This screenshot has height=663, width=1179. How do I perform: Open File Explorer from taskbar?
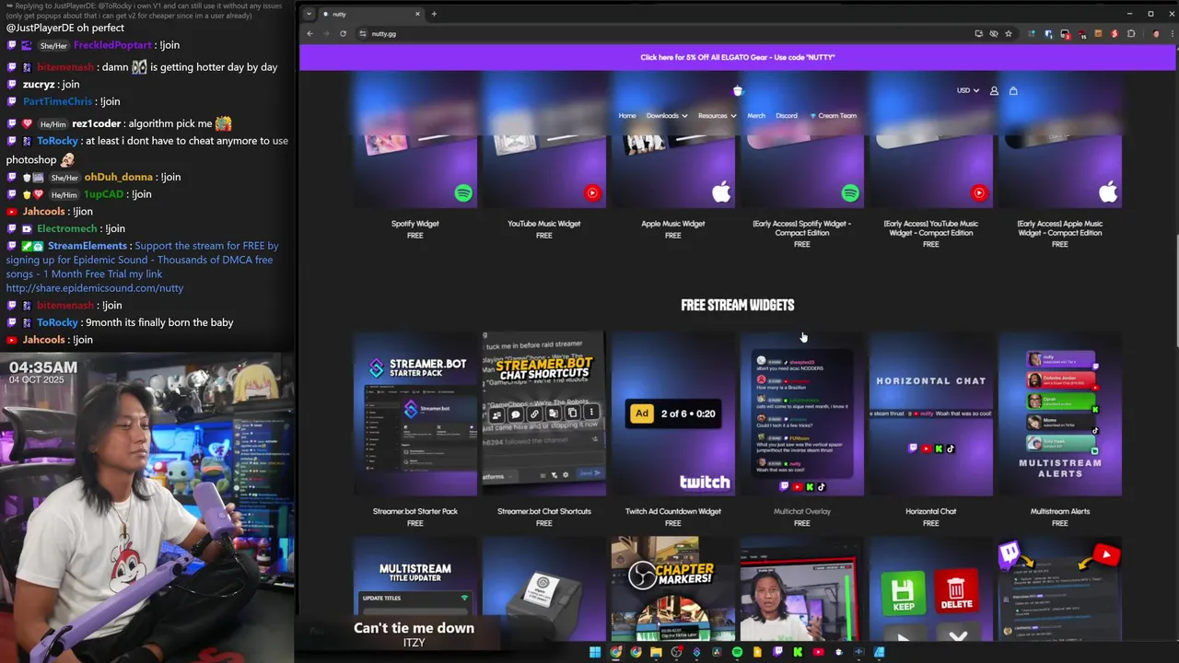pyautogui.click(x=656, y=652)
